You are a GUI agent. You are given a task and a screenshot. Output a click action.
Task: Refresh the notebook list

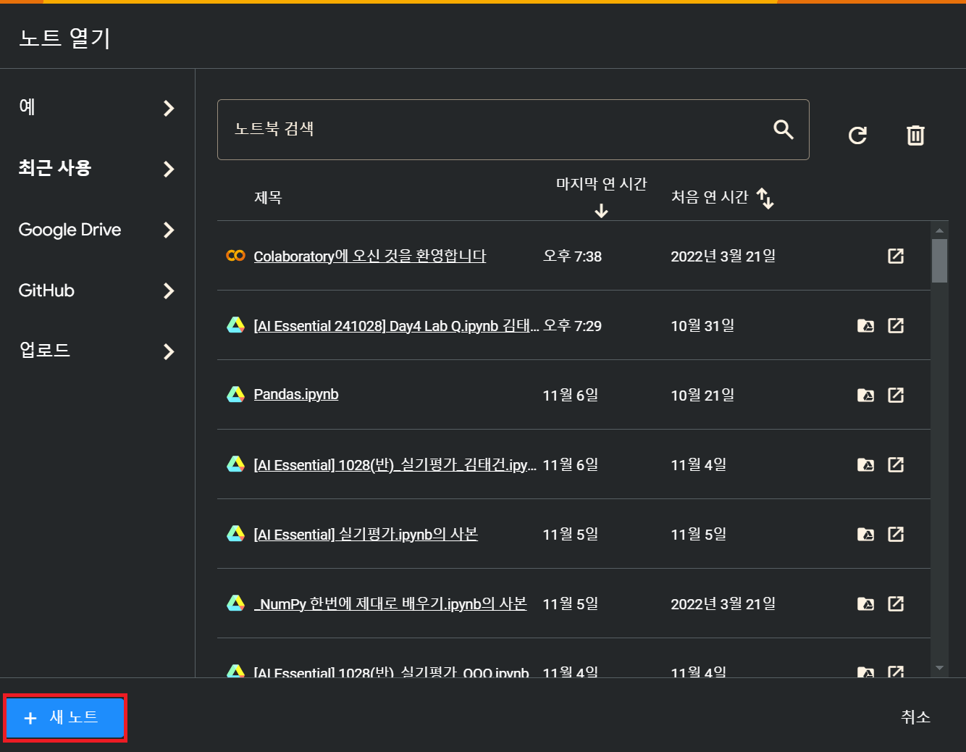click(858, 135)
